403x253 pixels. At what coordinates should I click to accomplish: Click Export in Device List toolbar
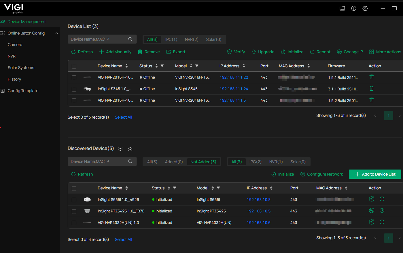176,52
